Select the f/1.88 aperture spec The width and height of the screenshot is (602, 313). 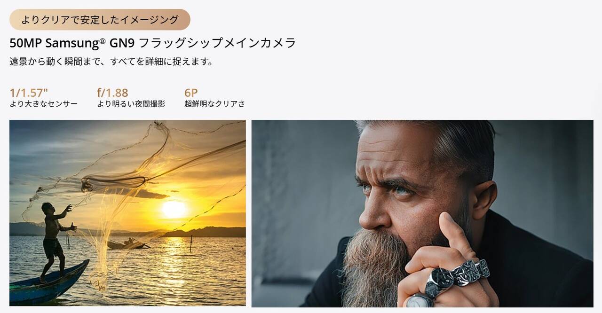tap(112, 93)
